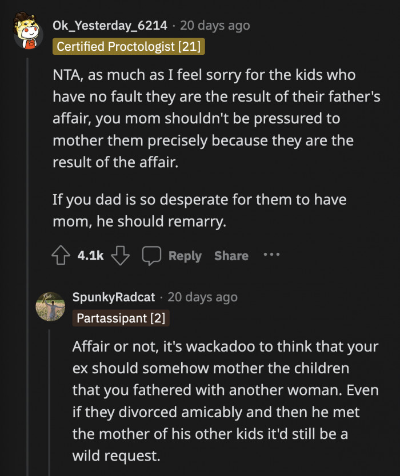The height and width of the screenshot is (476, 400).
Task: Click the 4.1k vote score
Action: click(90, 256)
